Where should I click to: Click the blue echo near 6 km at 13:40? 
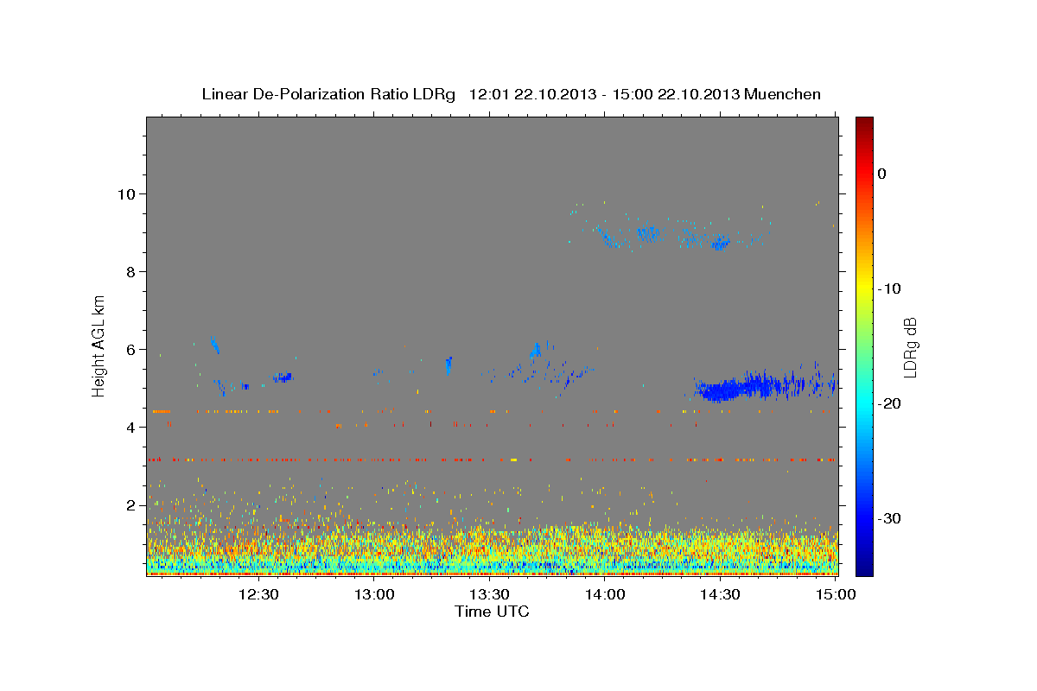pos(536,350)
